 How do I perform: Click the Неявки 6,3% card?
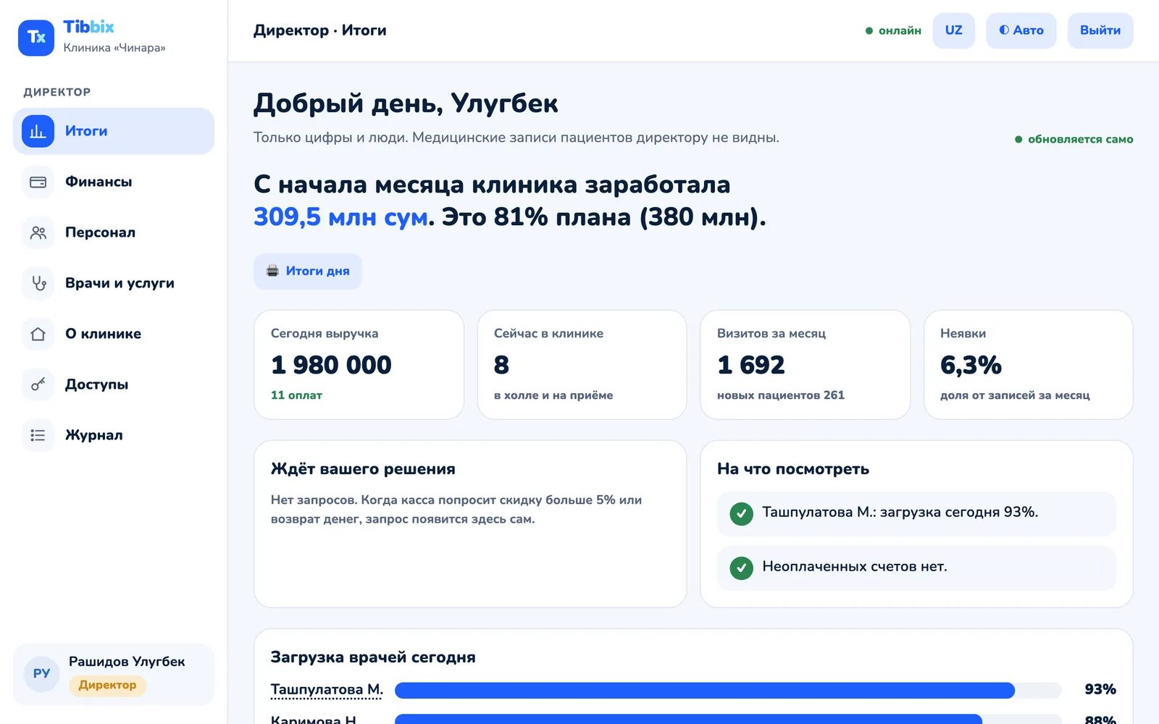(1029, 365)
